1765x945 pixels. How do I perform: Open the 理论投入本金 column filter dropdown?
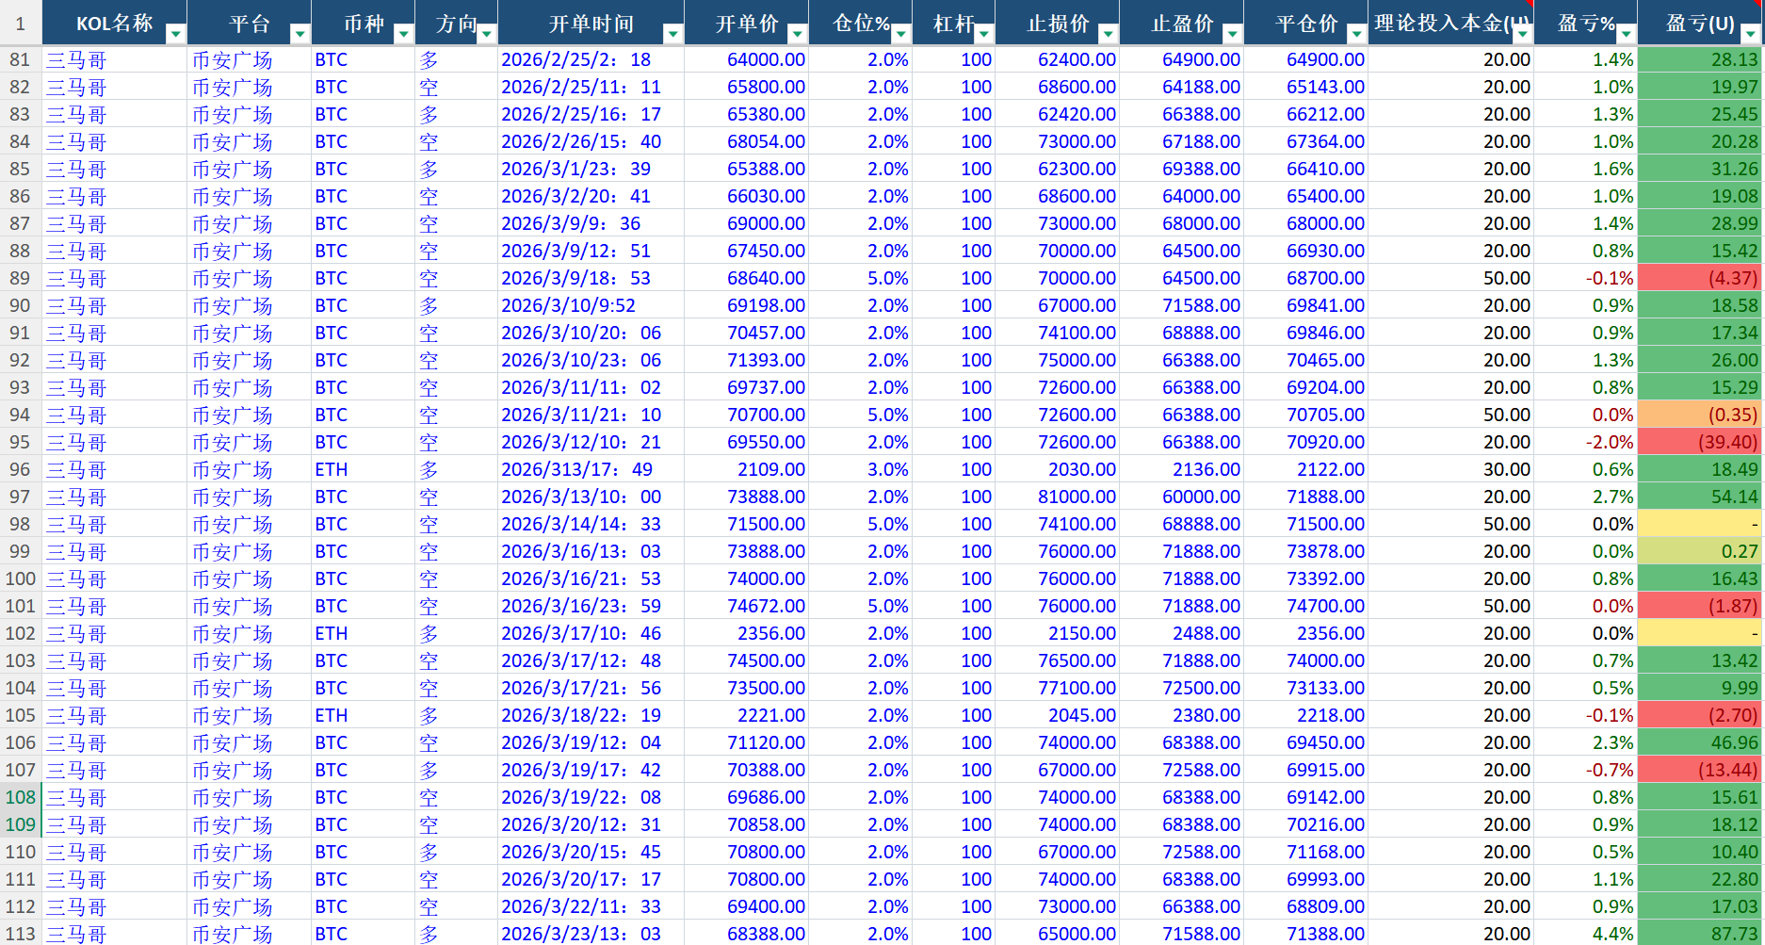click(1522, 34)
